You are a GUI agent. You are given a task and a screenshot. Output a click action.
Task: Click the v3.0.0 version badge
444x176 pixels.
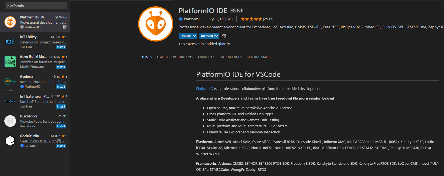237,10
